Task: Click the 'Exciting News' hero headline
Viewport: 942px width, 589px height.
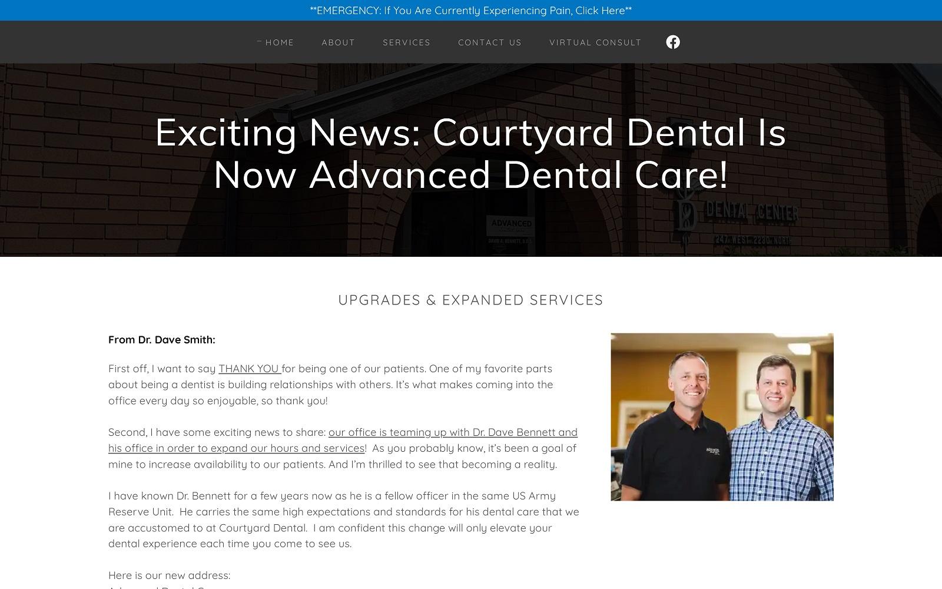Action: 471,153
